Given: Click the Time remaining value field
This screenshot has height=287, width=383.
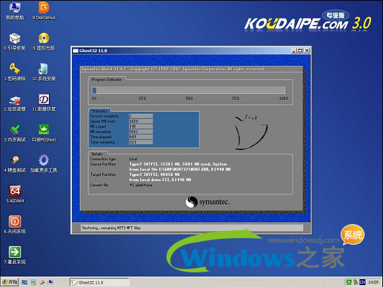Looking at the screenshot, I should tap(141, 142).
